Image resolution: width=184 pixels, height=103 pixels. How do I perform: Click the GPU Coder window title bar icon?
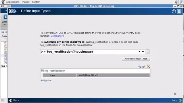coord(9,6)
